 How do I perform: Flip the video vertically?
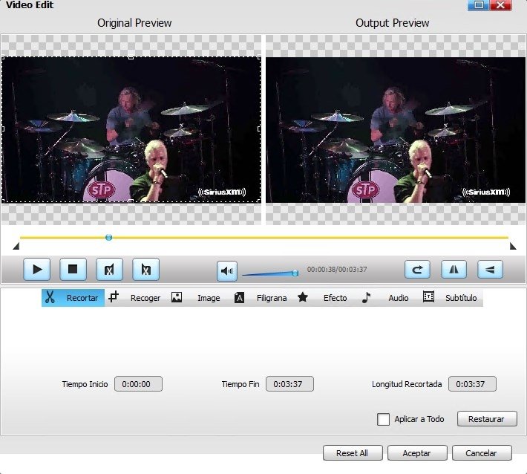[x=490, y=269]
